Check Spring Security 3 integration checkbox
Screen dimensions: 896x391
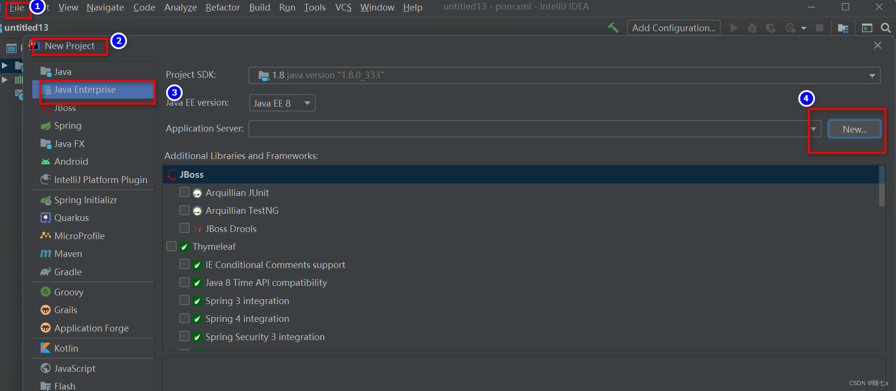(x=184, y=336)
